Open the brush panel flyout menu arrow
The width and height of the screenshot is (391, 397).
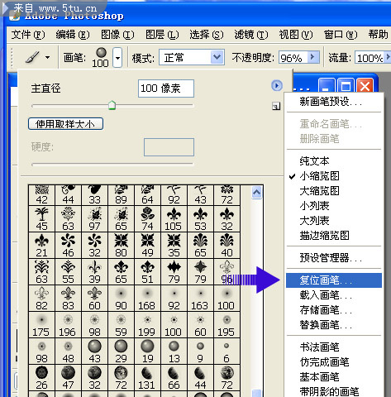click(x=277, y=85)
